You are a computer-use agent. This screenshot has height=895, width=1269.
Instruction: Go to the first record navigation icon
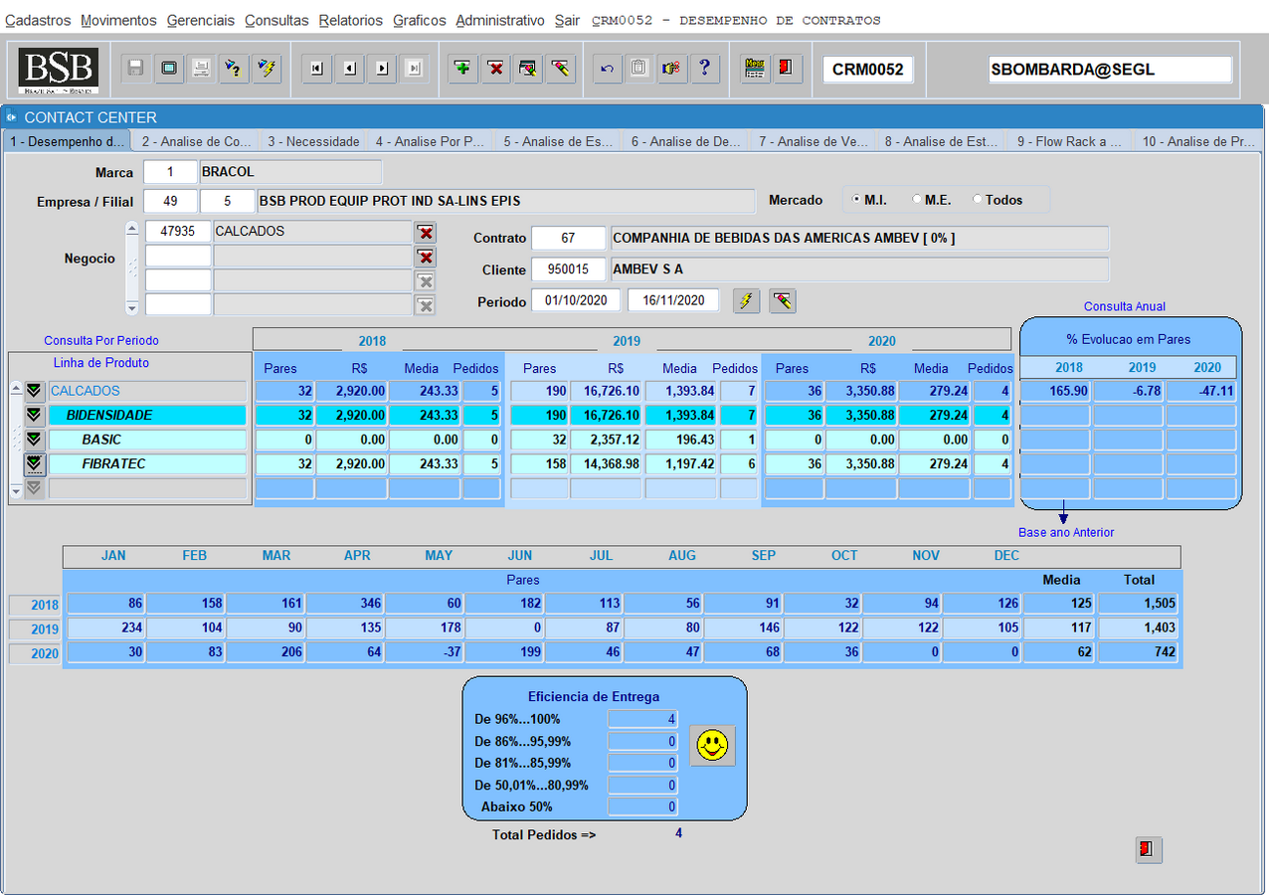(316, 69)
